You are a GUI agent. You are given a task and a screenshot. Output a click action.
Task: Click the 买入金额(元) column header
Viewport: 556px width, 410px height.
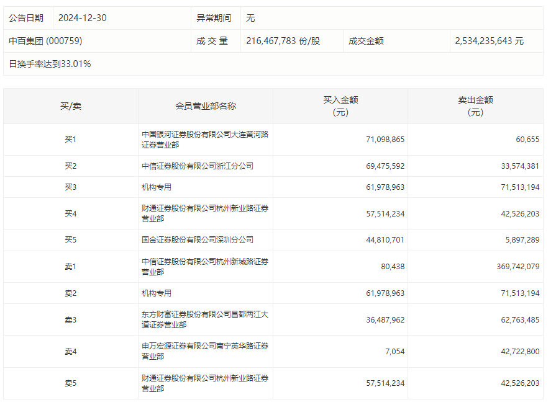pos(340,106)
